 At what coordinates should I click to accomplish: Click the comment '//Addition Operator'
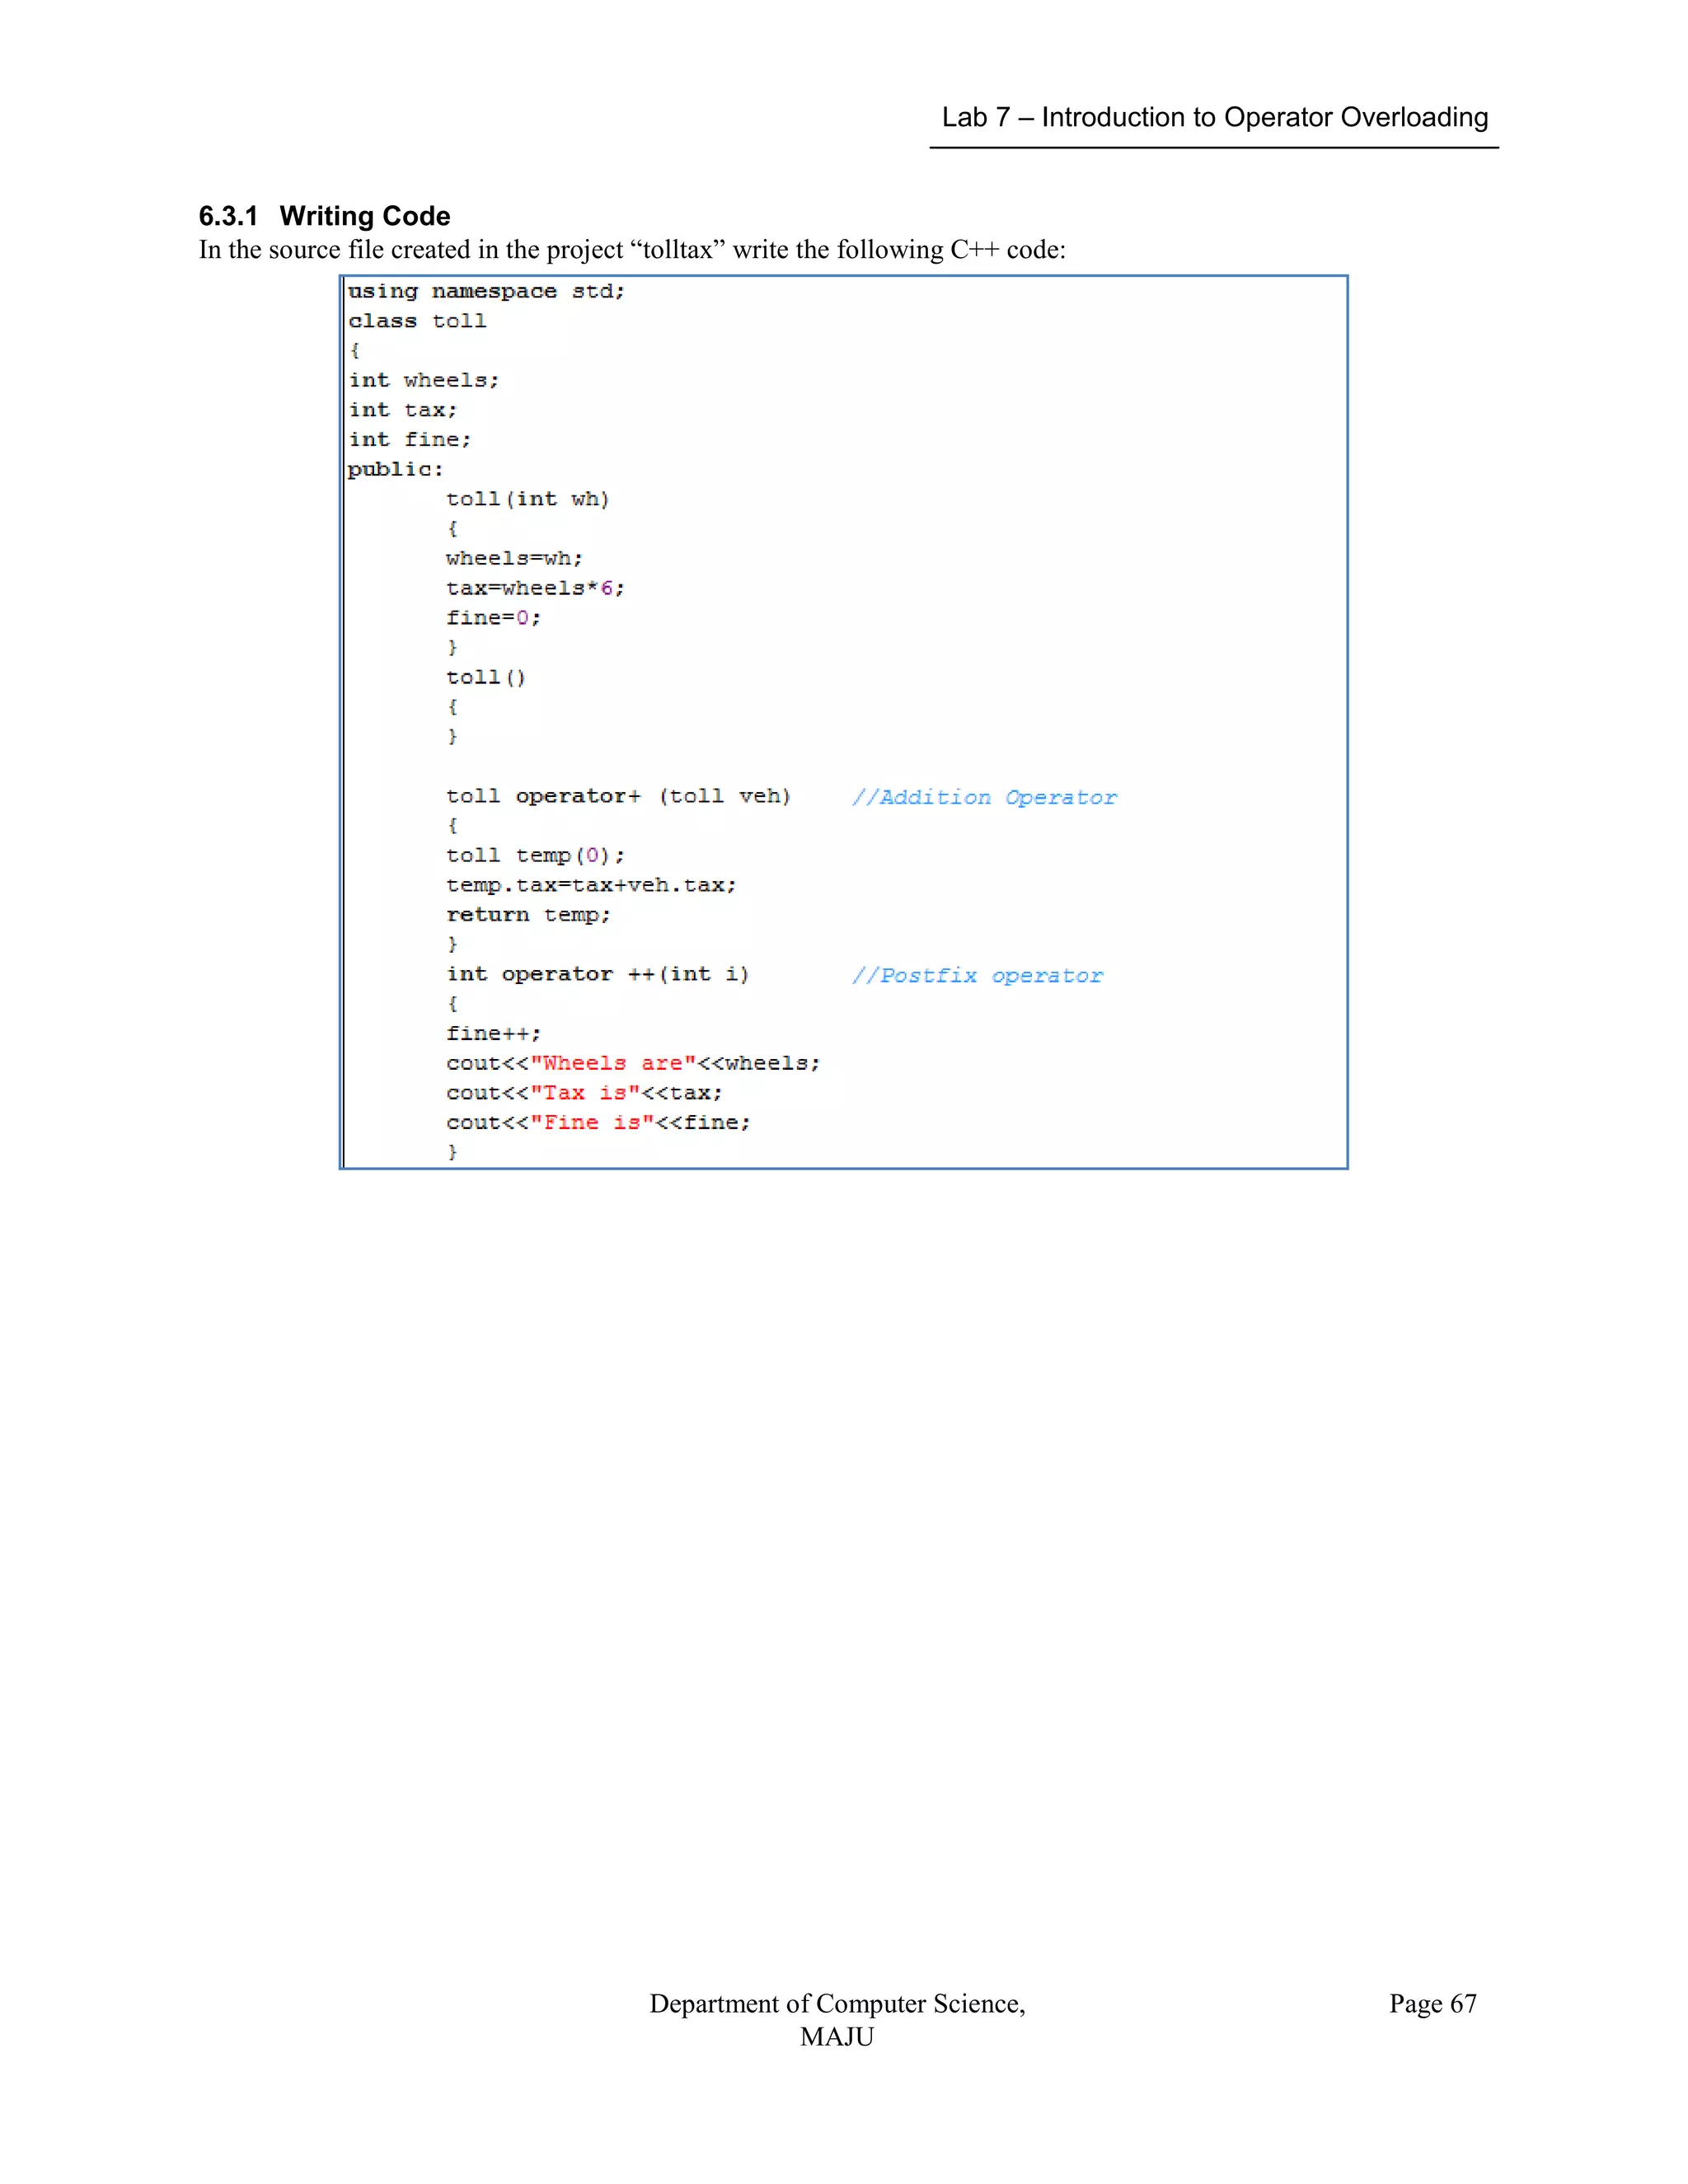984,798
